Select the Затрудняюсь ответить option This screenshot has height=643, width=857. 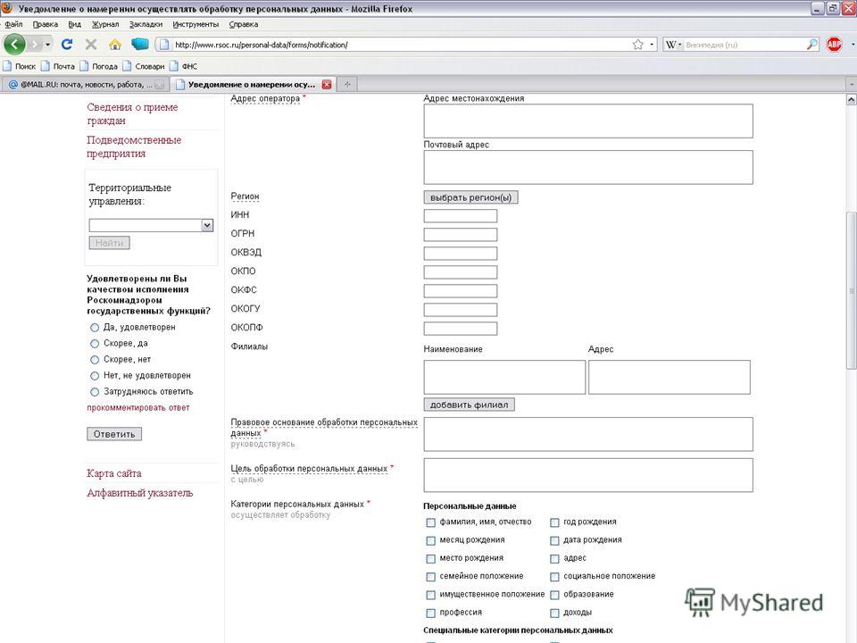(x=95, y=392)
